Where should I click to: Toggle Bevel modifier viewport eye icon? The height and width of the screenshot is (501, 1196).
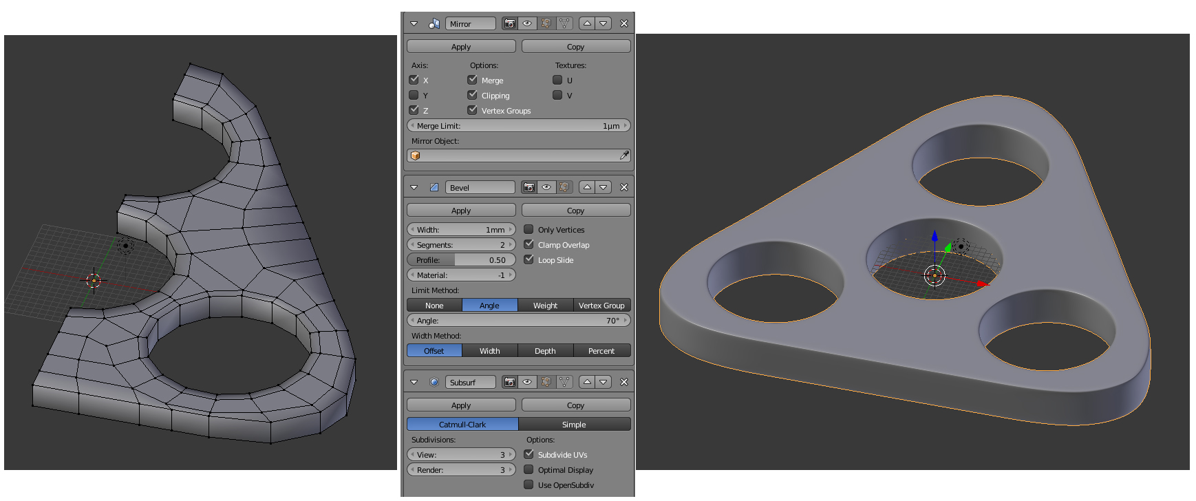[x=546, y=187]
